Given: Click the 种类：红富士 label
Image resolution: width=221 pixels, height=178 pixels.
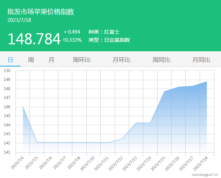Looking at the screenshot, I should (104, 32).
